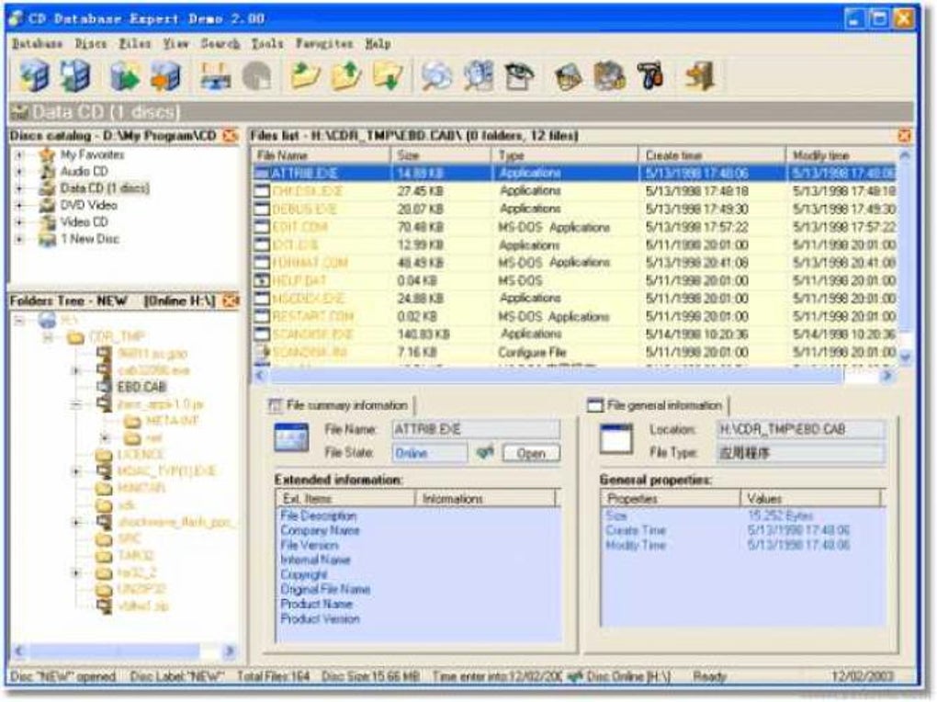Image resolution: width=937 pixels, height=702 pixels.
Task: Select the FORMAT.COM row in the file list
Action: click(x=573, y=263)
